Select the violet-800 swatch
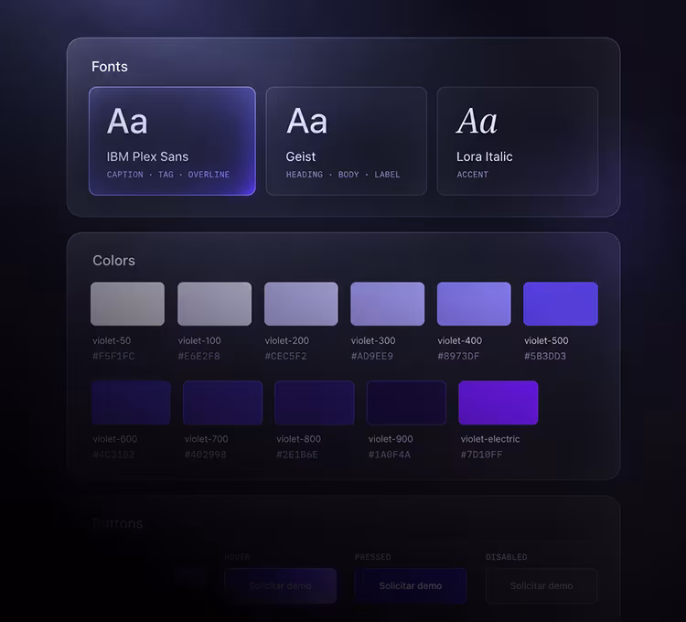Screen dimensions: 686x622 coord(315,402)
